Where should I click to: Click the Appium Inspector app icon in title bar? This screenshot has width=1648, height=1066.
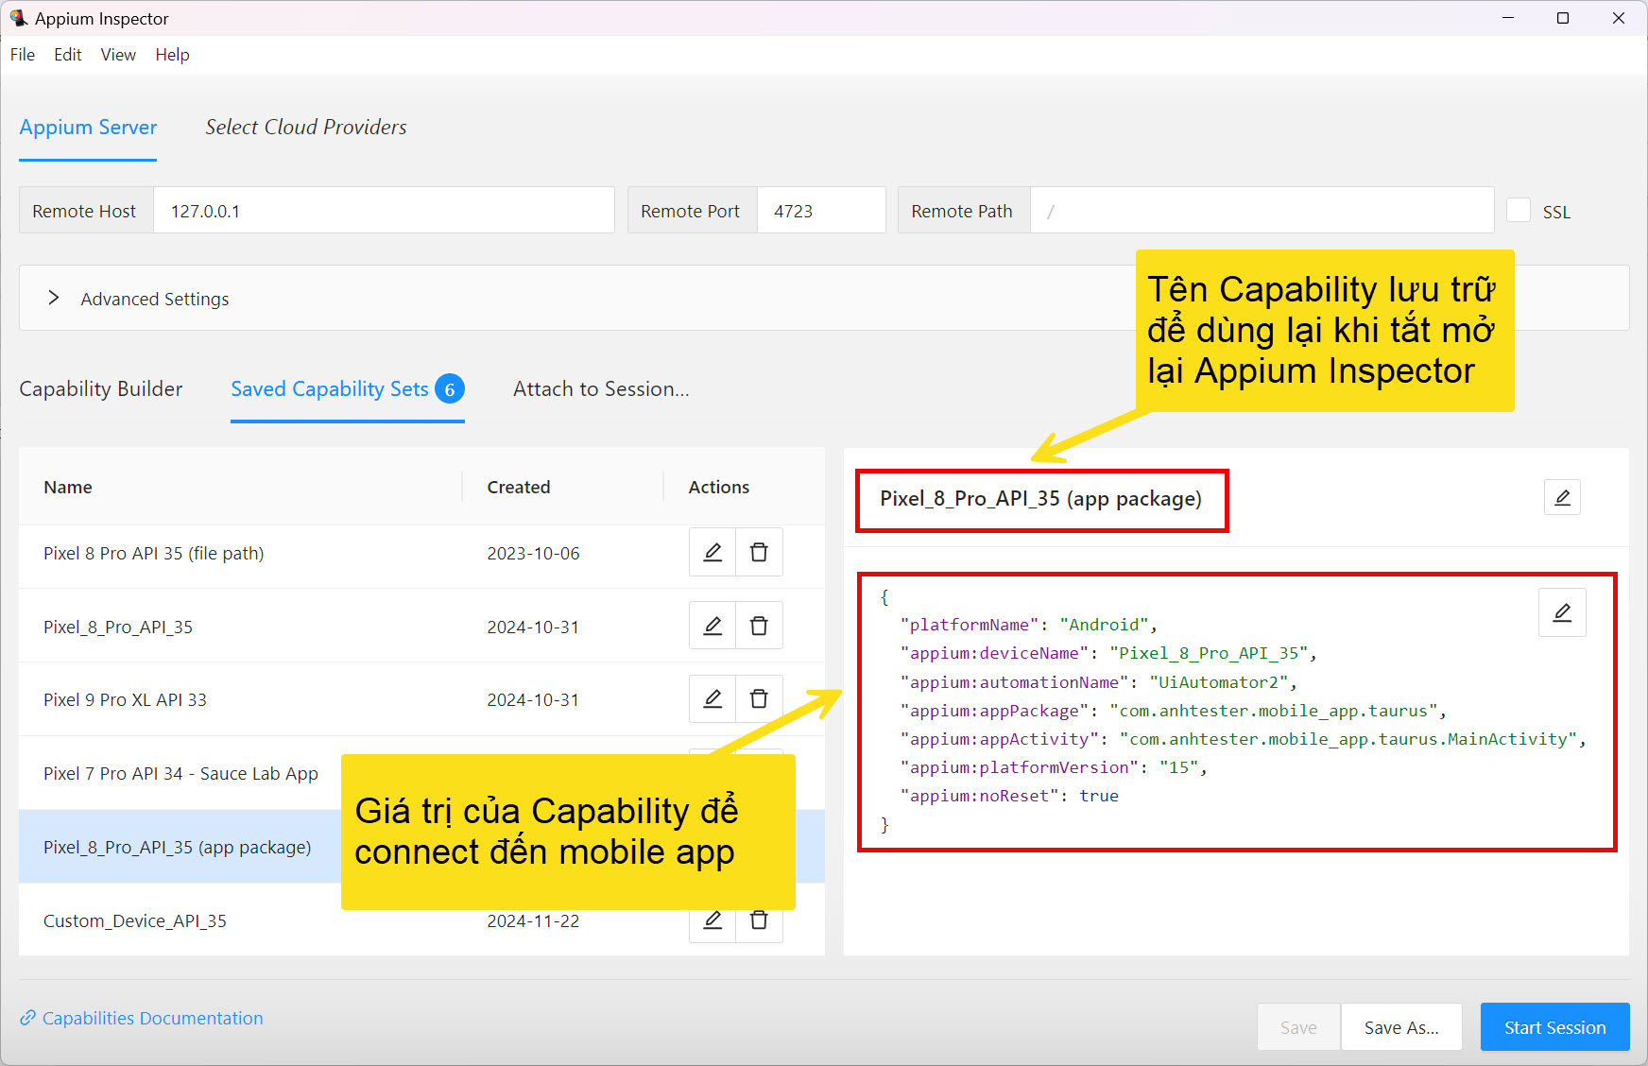tap(18, 18)
